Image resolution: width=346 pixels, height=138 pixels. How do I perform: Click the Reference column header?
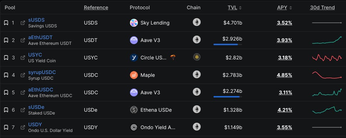(96, 8)
